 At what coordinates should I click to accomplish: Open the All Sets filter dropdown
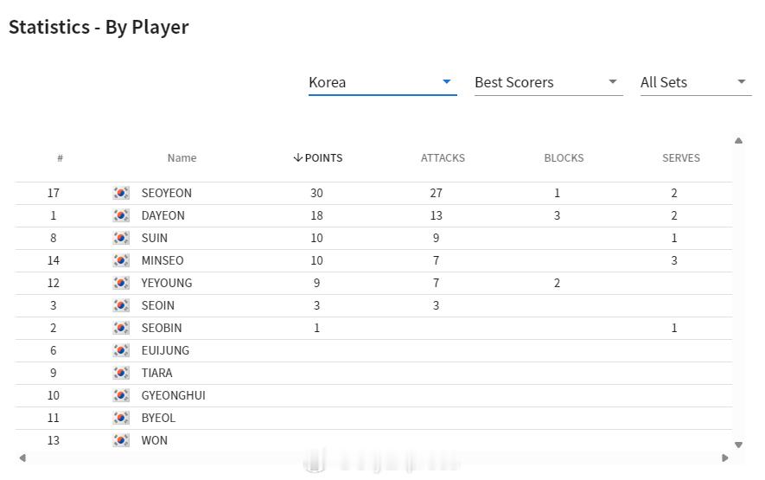coord(693,82)
